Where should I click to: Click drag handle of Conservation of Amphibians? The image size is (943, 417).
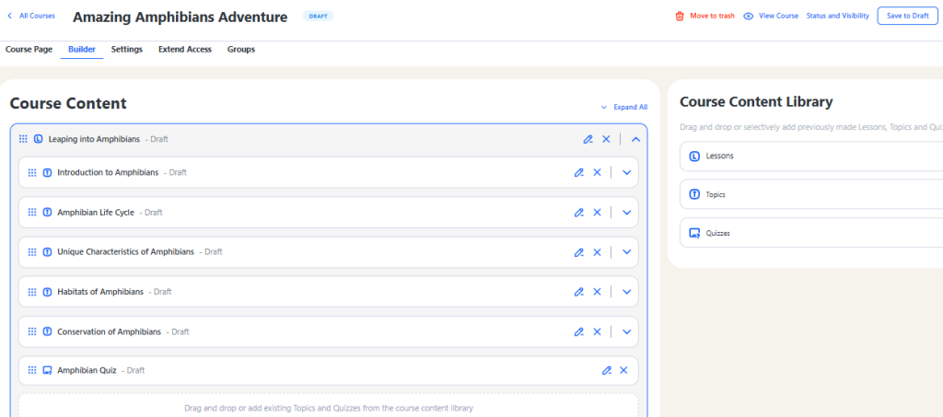[x=32, y=331]
